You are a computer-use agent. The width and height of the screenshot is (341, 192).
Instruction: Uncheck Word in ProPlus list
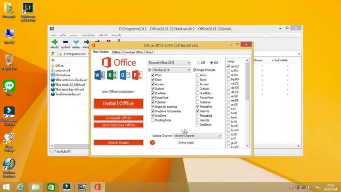(x=153, y=75)
